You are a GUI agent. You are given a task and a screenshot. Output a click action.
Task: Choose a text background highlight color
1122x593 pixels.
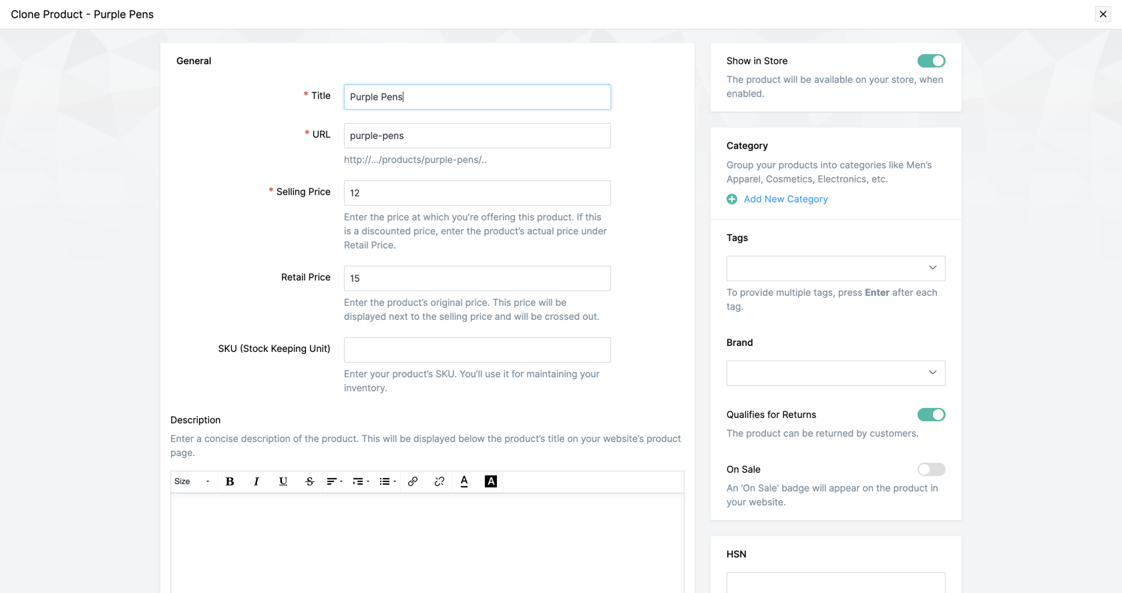(491, 481)
